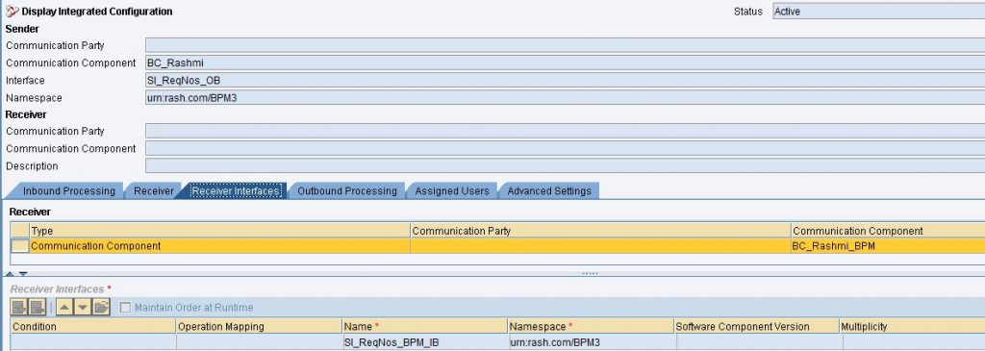The height and width of the screenshot is (351, 985).
Task: Click the Status field showing Active
Action: coord(878,12)
